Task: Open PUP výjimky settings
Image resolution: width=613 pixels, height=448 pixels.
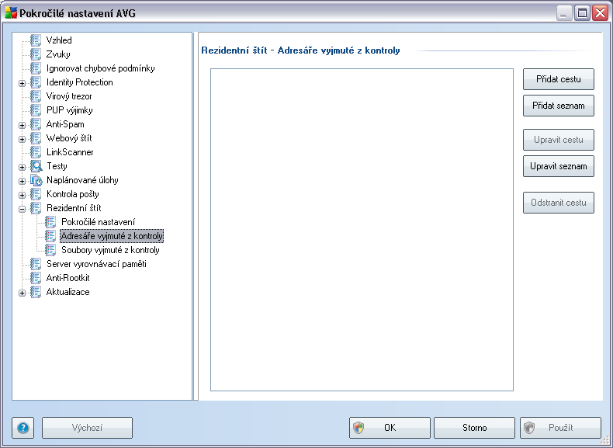Action: click(69, 110)
